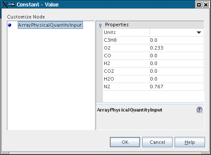Edit the CO2 value field
This screenshot has height=155, width=211.
pyautogui.click(x=177, y=71)
